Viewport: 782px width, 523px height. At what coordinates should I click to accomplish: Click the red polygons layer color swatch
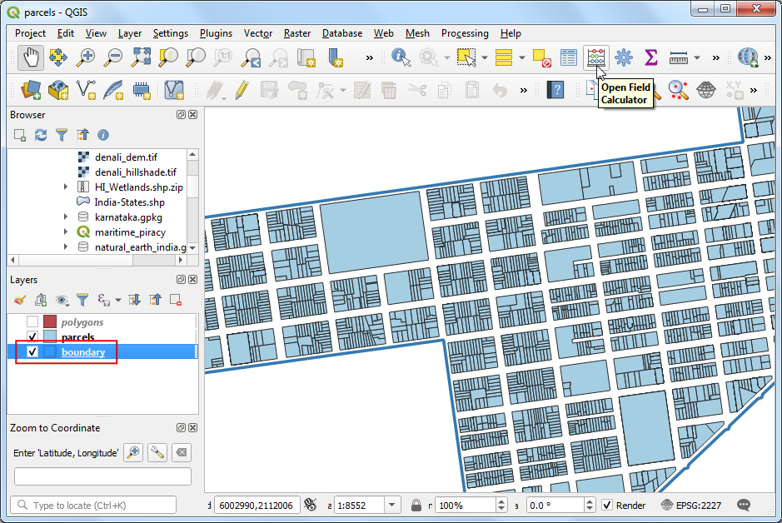click(x=50, y=321)
